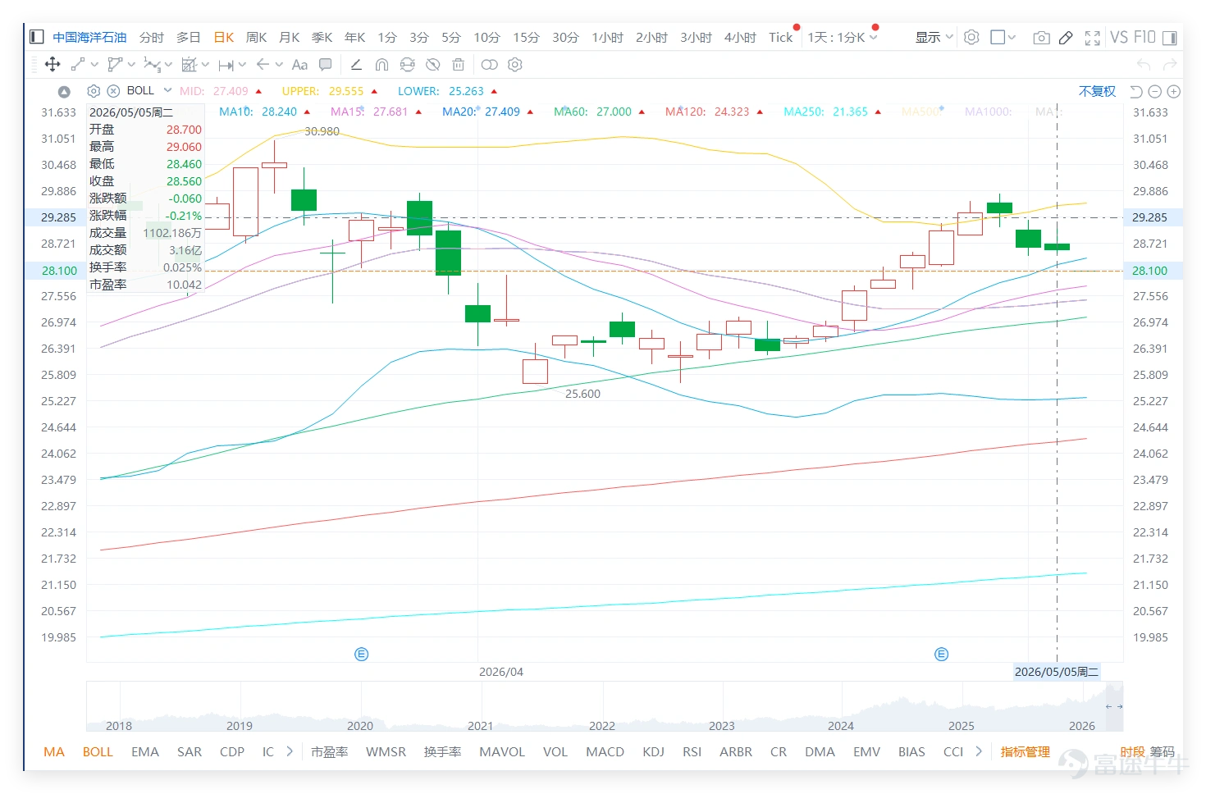Toggle MACD sub indicator
The width and height of the screenshot is (1206, 794).
(x=605, y=751)
